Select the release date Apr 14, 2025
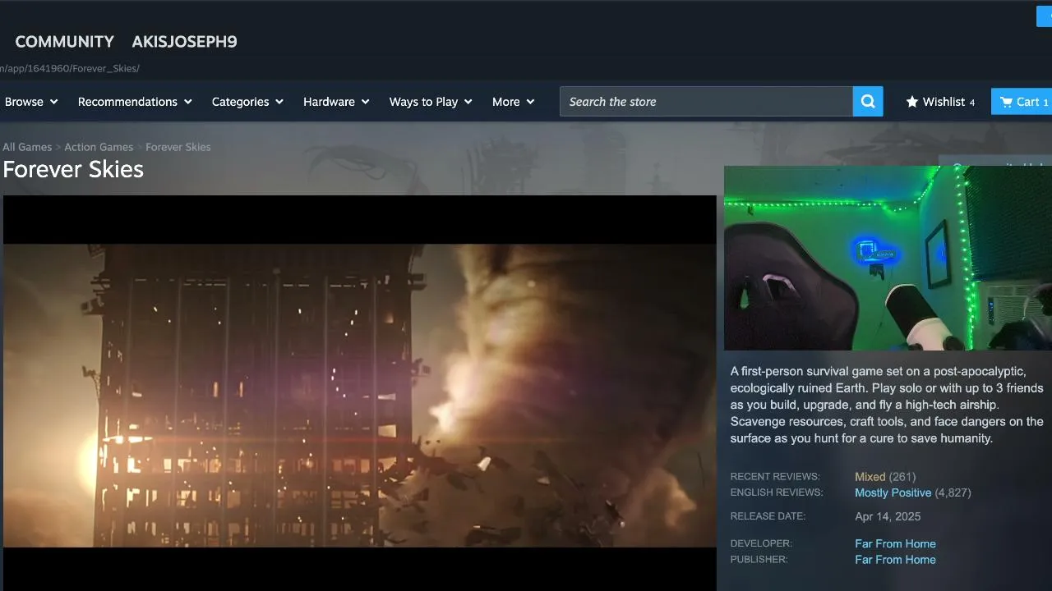 click(x=888, y=517)
